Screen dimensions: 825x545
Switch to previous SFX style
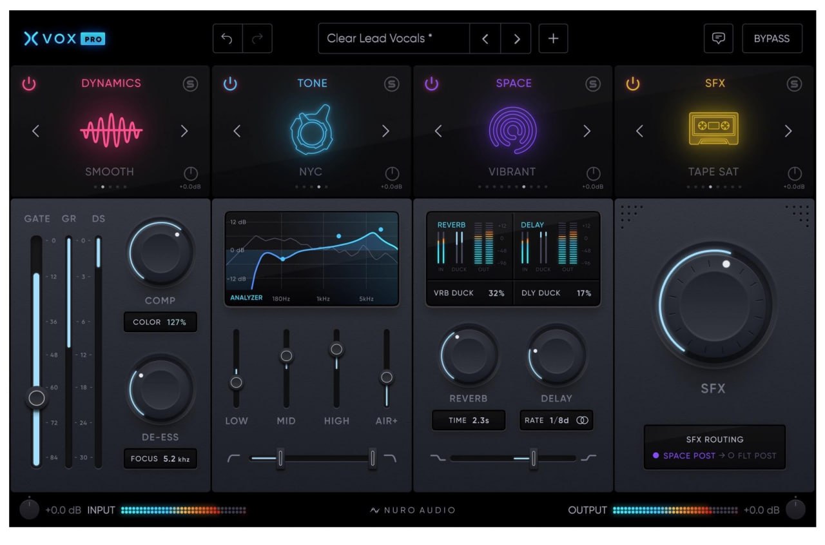tap(639, 132)
